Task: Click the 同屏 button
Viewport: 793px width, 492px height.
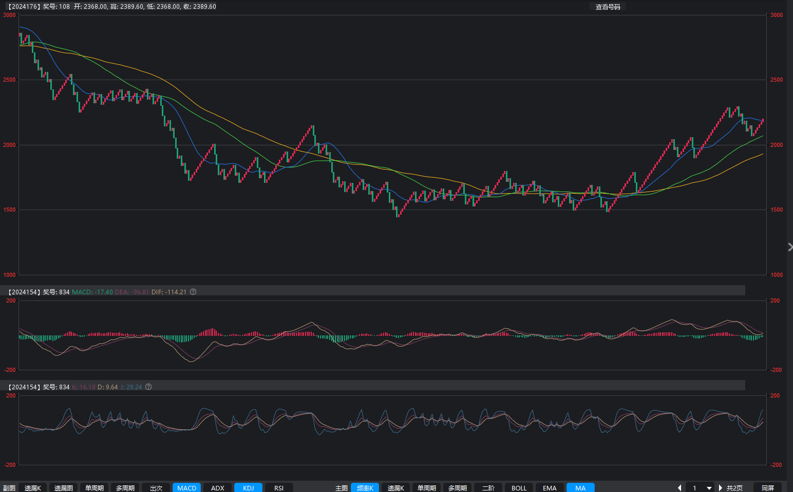Action: [x=768, y=488]
